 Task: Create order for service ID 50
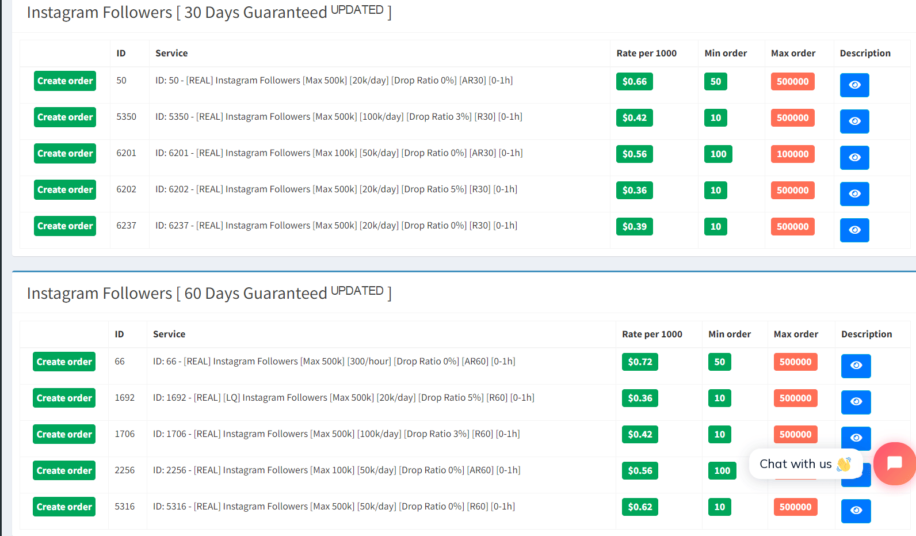coord(65,81)
